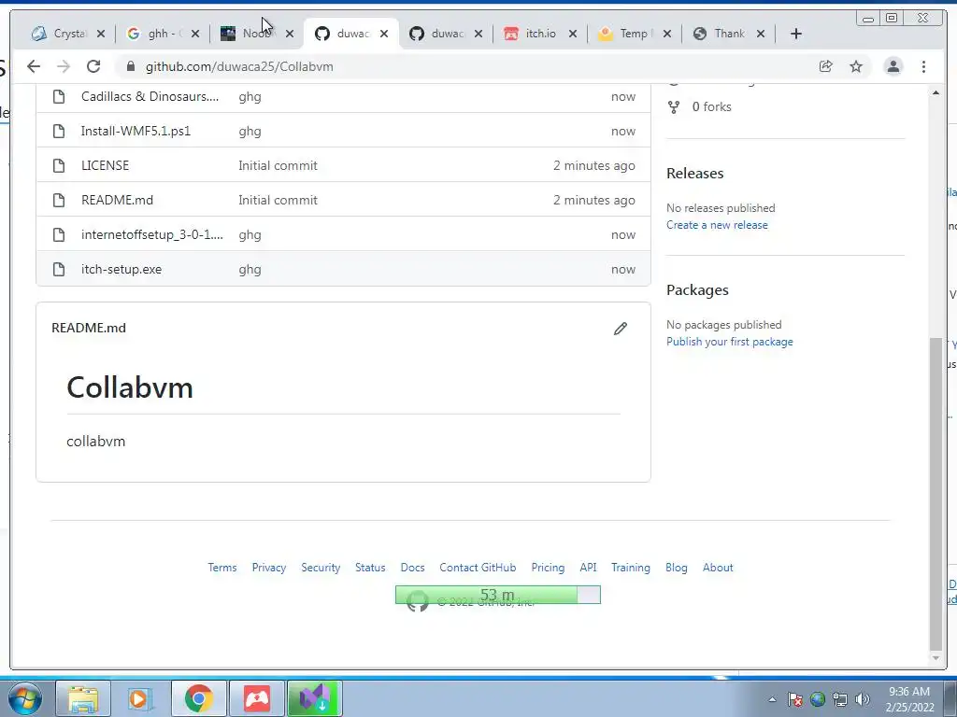Open File Explorer from taskbar
957x717 pixels.
[83, 698]
